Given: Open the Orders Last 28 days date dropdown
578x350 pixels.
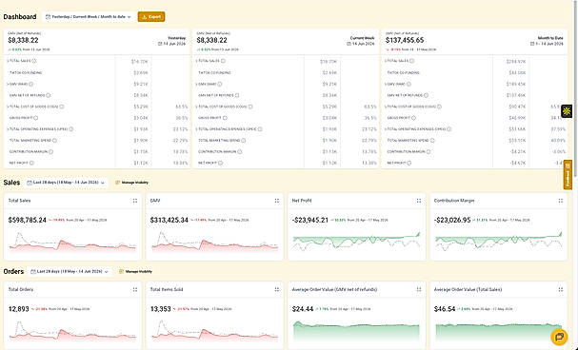Looking at the screenshot, I should [x=70, y=272].
